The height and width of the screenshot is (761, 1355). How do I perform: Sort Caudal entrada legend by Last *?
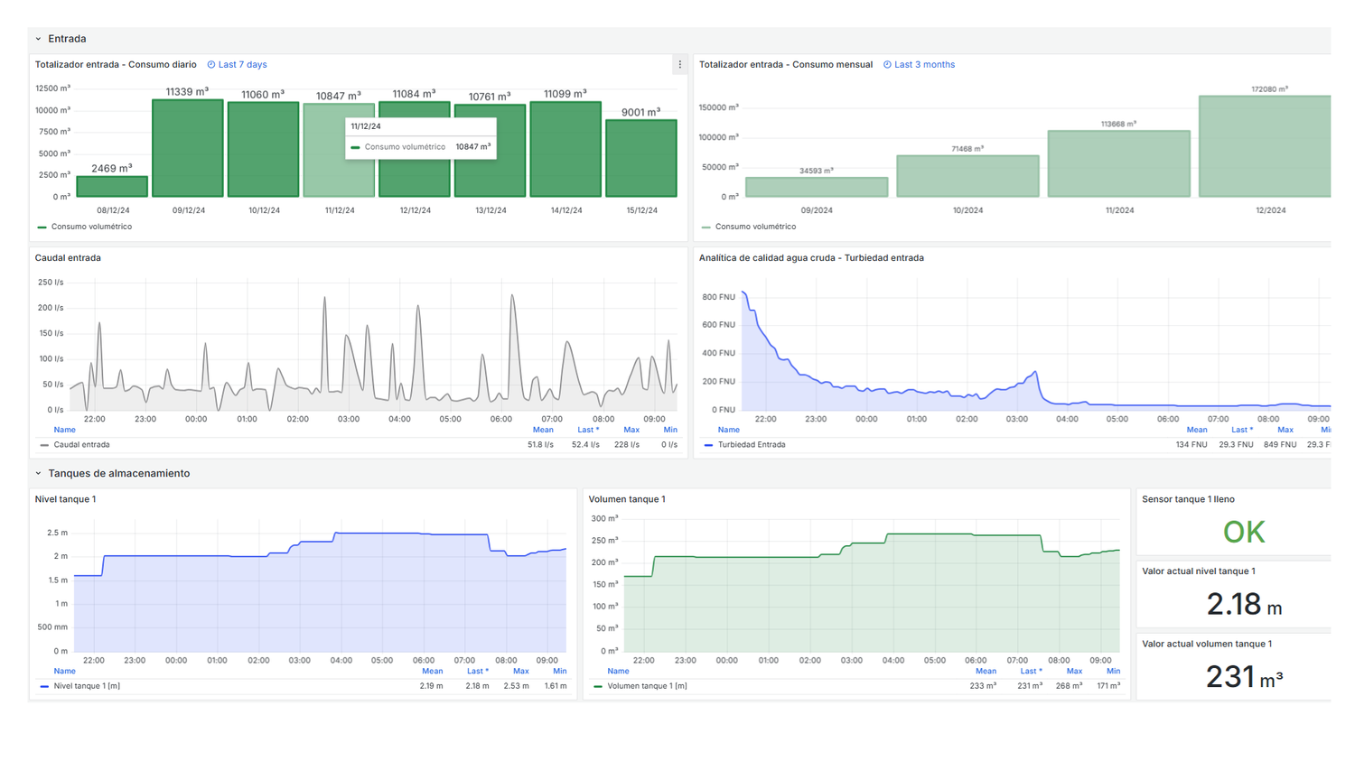(588, 430)
